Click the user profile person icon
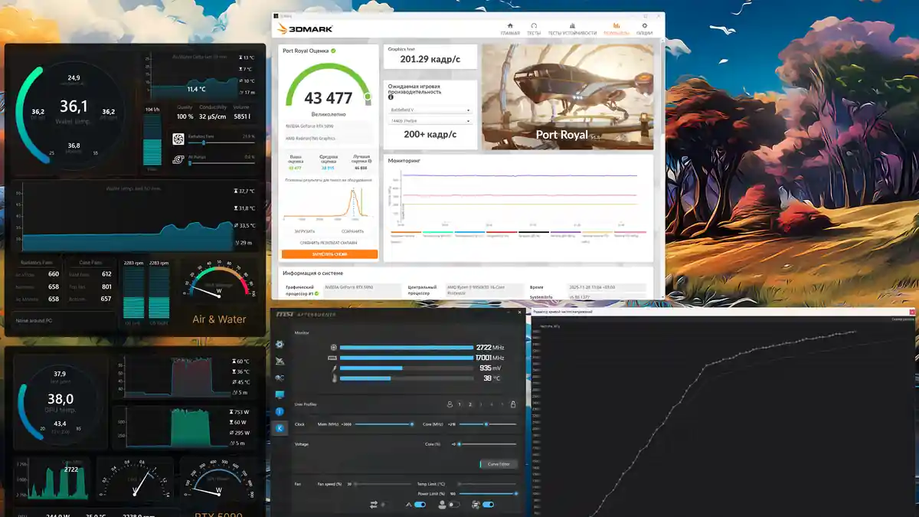 coord(450,404)
